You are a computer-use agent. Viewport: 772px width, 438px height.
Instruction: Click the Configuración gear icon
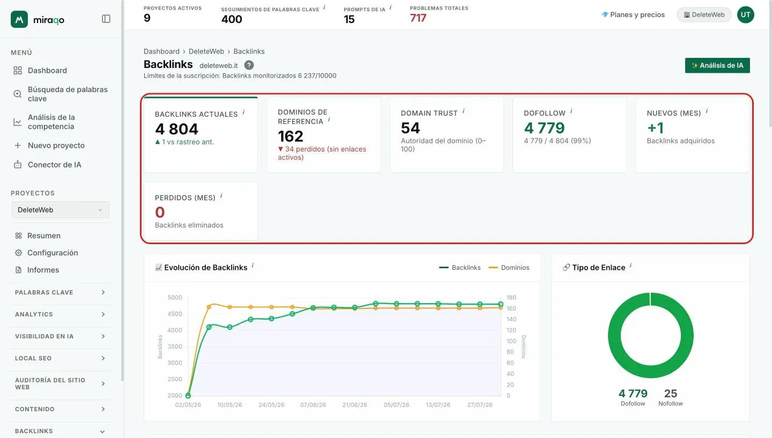[x=18, y=253]
